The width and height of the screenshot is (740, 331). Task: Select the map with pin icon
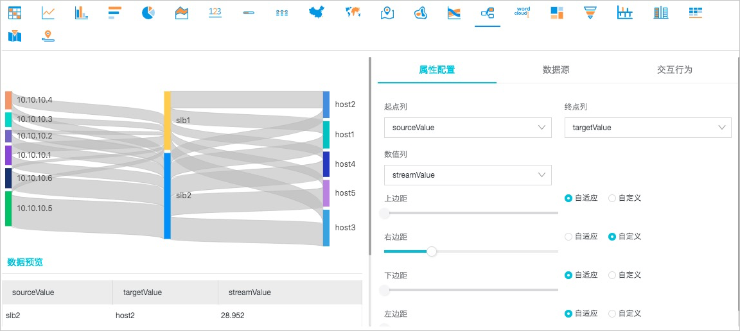point(387,13)
